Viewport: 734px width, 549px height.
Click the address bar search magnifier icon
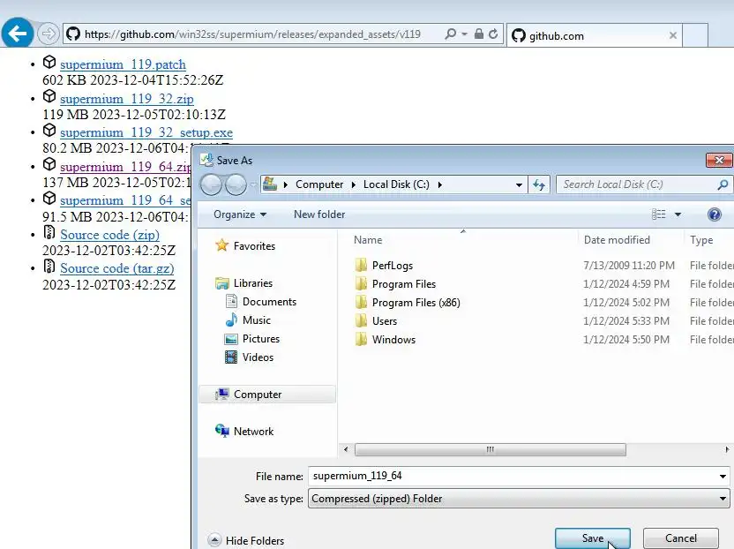point(450,34)
